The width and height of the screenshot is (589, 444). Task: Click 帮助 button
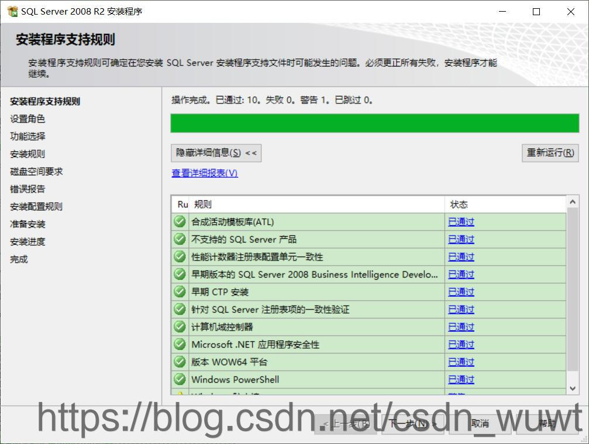[x=546, y=424]
